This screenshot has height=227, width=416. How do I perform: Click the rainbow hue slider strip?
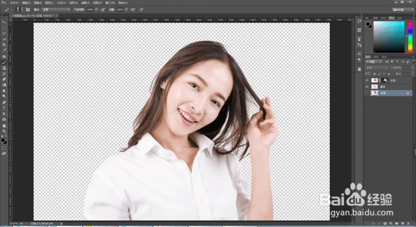[410, 37]
